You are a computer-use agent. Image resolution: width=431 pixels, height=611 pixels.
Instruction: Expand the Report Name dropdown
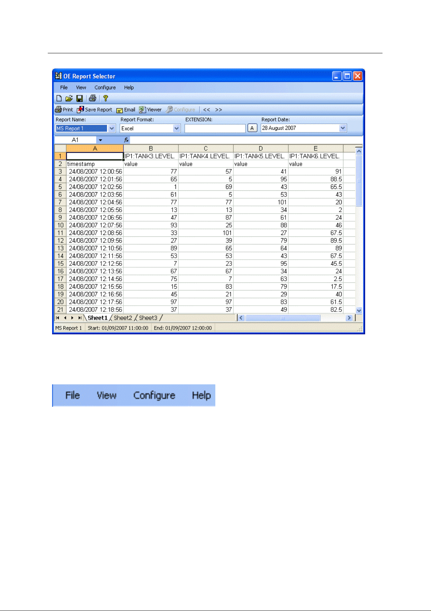(112, 128)
